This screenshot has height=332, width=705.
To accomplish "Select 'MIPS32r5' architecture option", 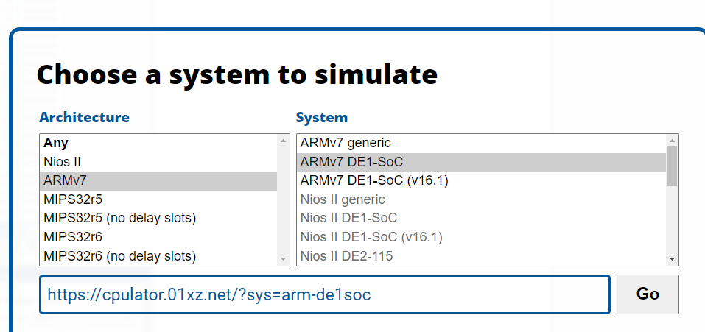I will pyautogui.click(x=158, y=199).
